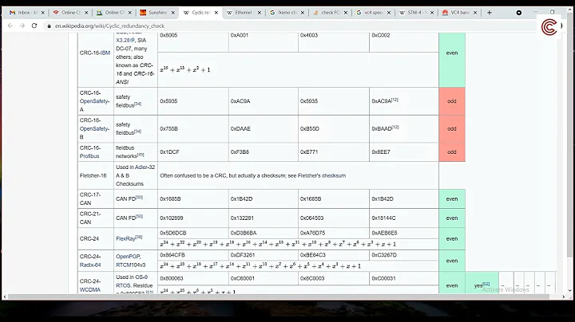Image resolution: width=575 pixels, height=322 pixels.
Task: Click the horizontal scrollbar right arrow
Action: point(564,296)
